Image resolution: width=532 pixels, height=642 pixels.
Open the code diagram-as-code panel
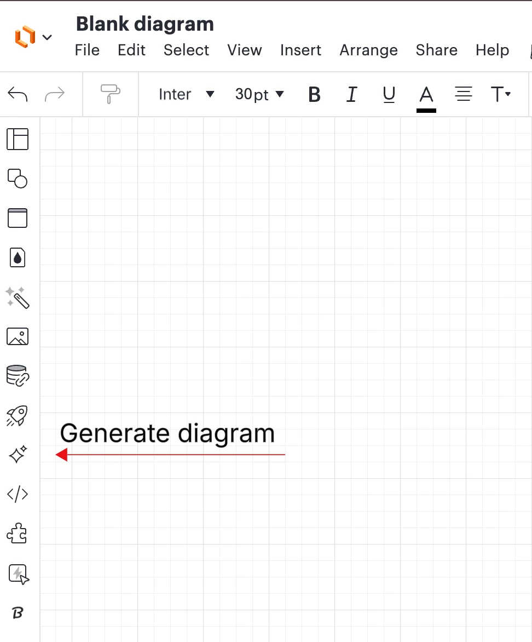pos(18,494)
